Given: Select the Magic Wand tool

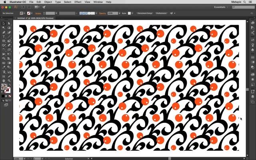Looking at the screenshot, I should coord(4,28).
